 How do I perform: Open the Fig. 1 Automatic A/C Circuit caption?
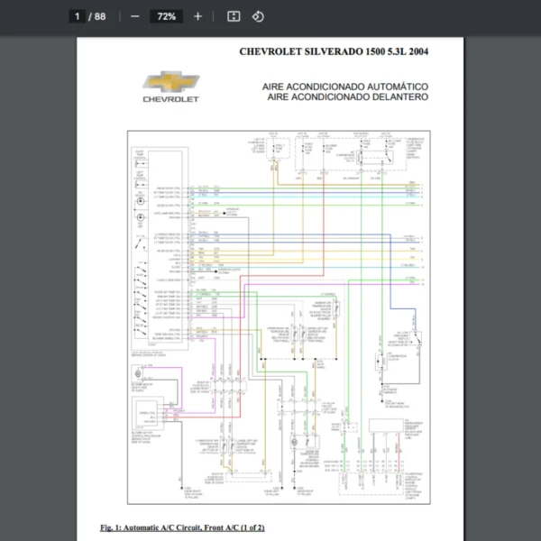click(182, 527)
